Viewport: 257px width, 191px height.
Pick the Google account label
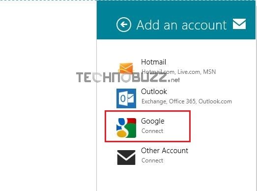point(153,122)
